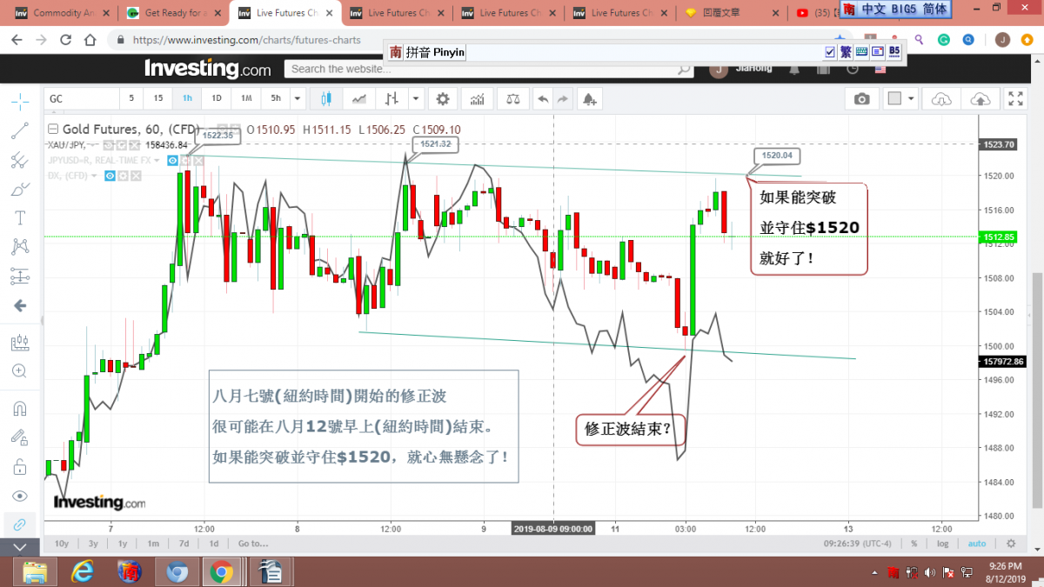The width and height of the screenshot is (1044, 587).
Task: Toggle percent scale on price axis
Action: click(x=914, y=544)
